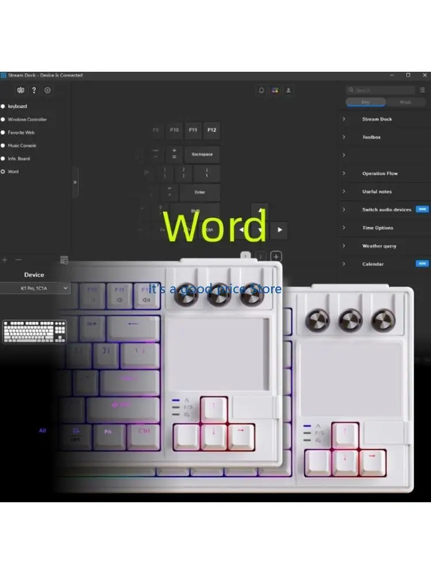Image resolution: width=431 pixels, height=574 pixels.
Task: Click the Backspace key on virtual keyboard
Action: point(202,154)
